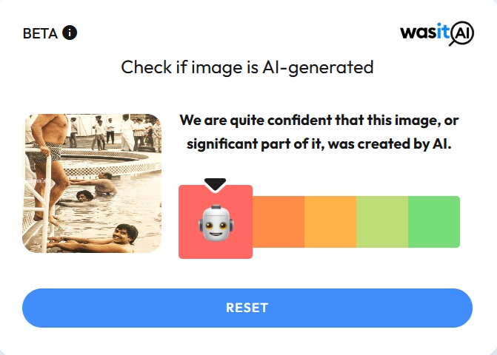
Task: Click the magnifying glass AI logo
Action: [461, 33]
